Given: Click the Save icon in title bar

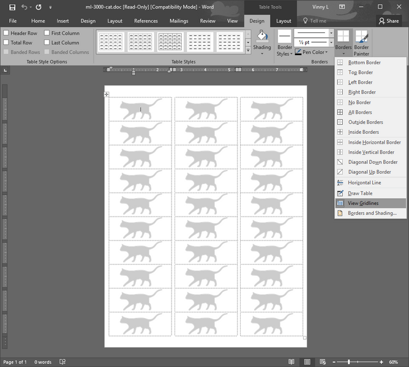Looking at the screenshot, I should pyautogui.click(x=12, y=7).
